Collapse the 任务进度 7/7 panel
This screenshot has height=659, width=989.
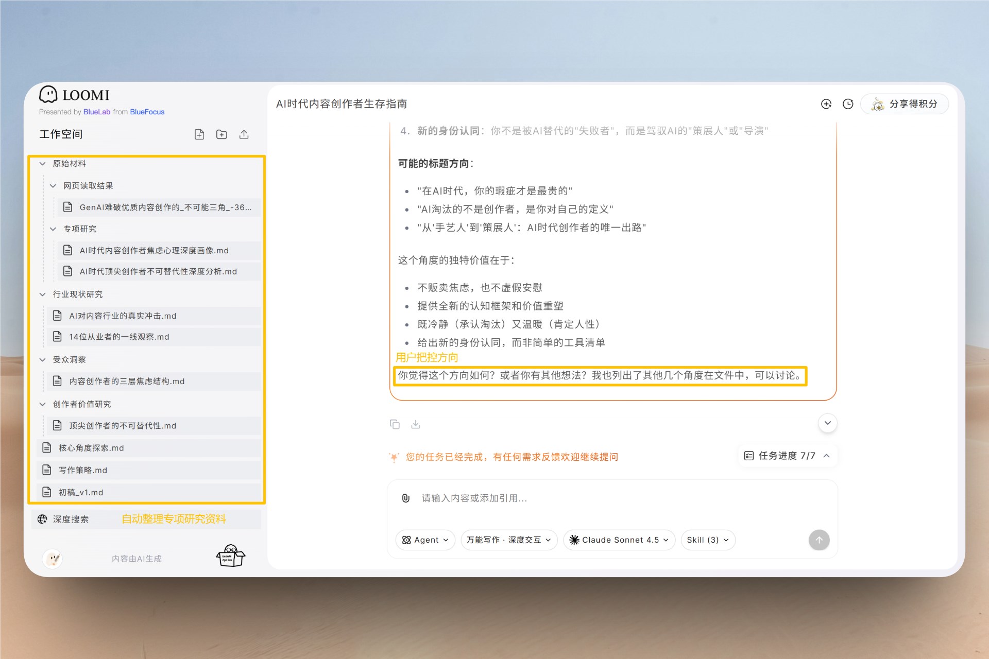point(827,456)
